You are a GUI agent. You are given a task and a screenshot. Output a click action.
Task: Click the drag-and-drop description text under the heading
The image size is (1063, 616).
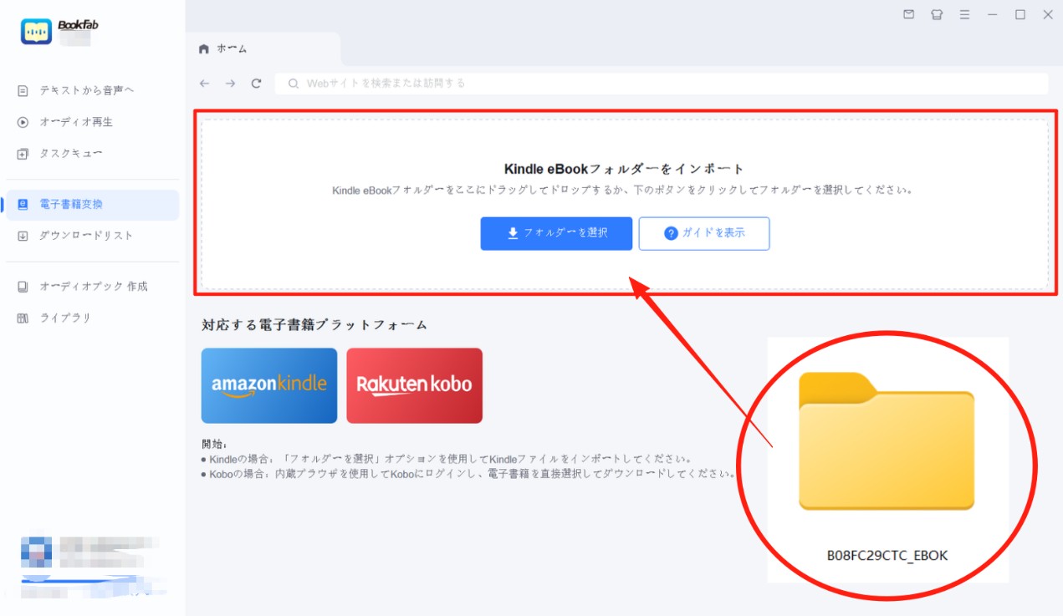point(624,191)
